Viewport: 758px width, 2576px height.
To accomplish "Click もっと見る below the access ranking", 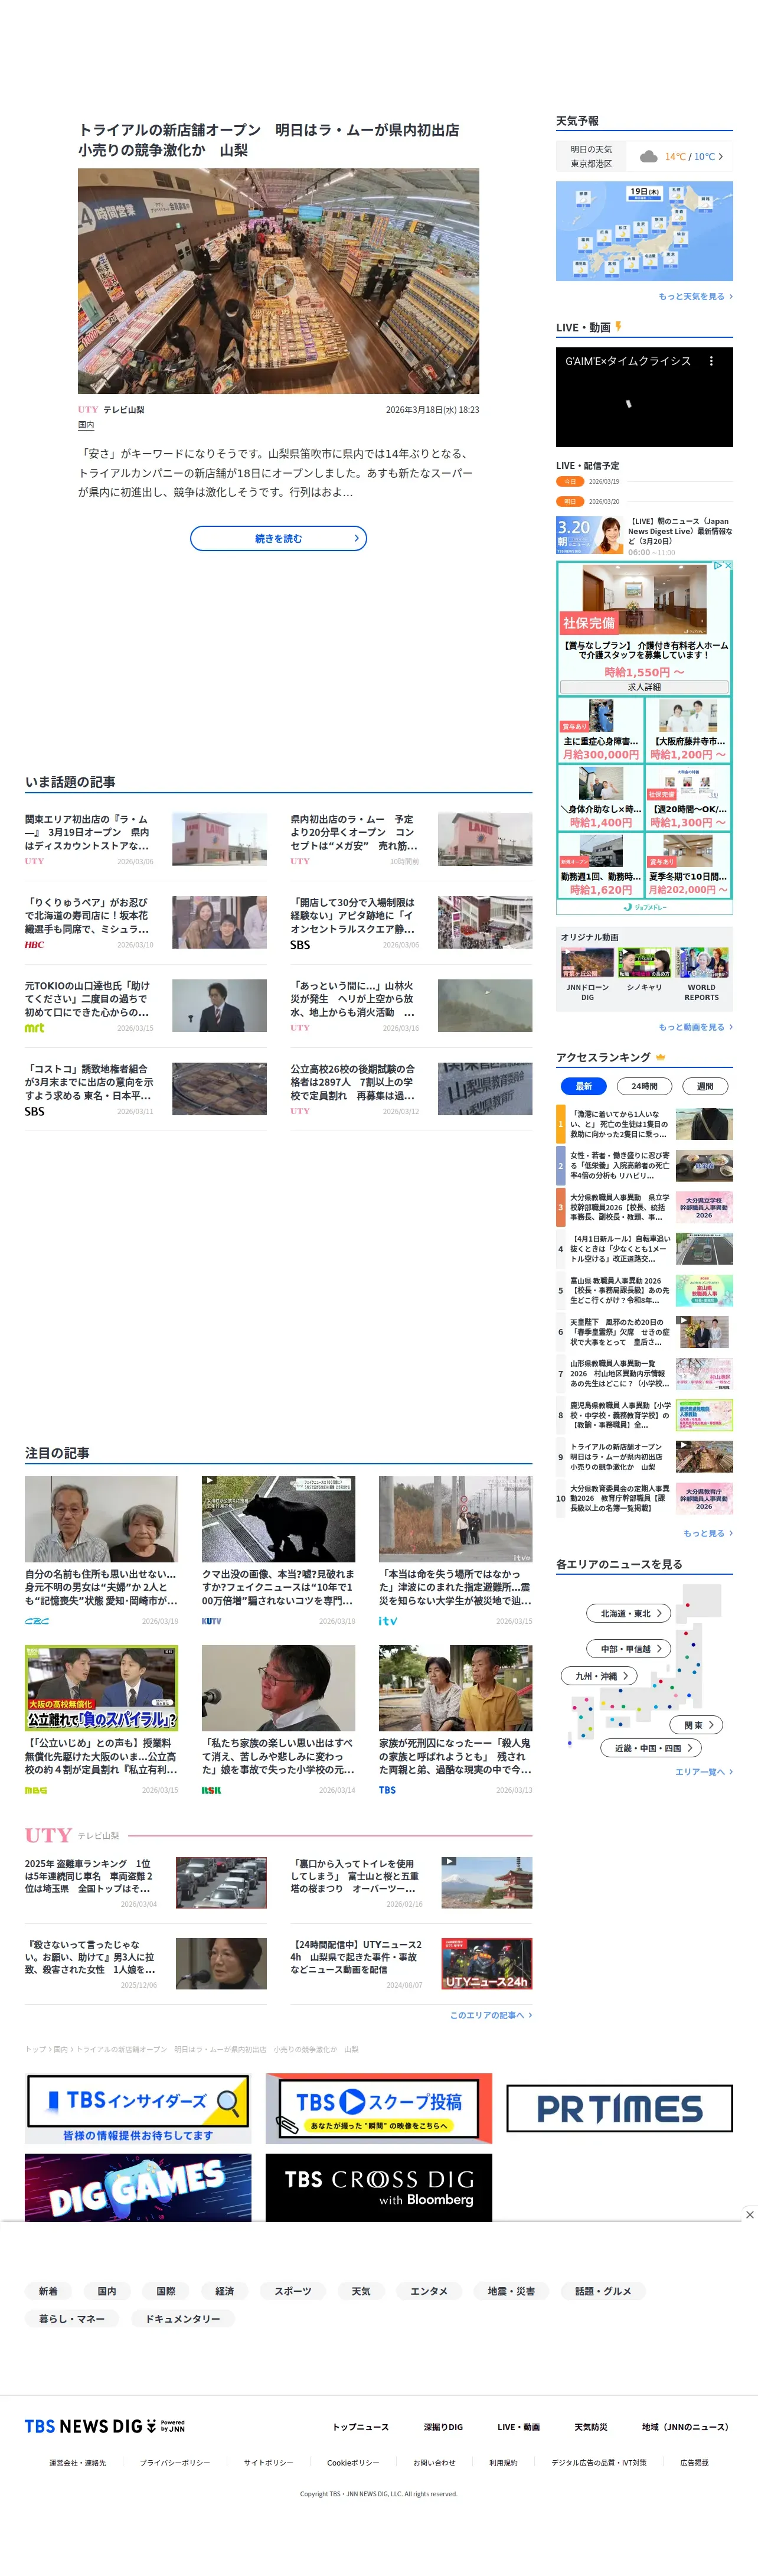I will [x=708, y=1533].
